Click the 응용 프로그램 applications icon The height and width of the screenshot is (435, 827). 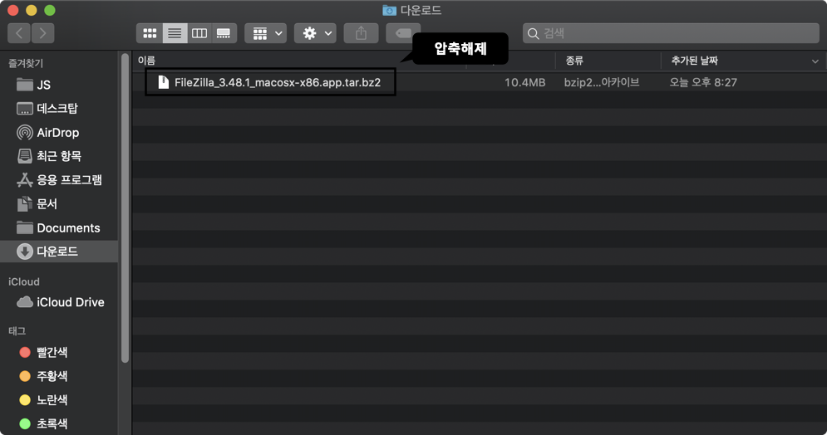25,180
